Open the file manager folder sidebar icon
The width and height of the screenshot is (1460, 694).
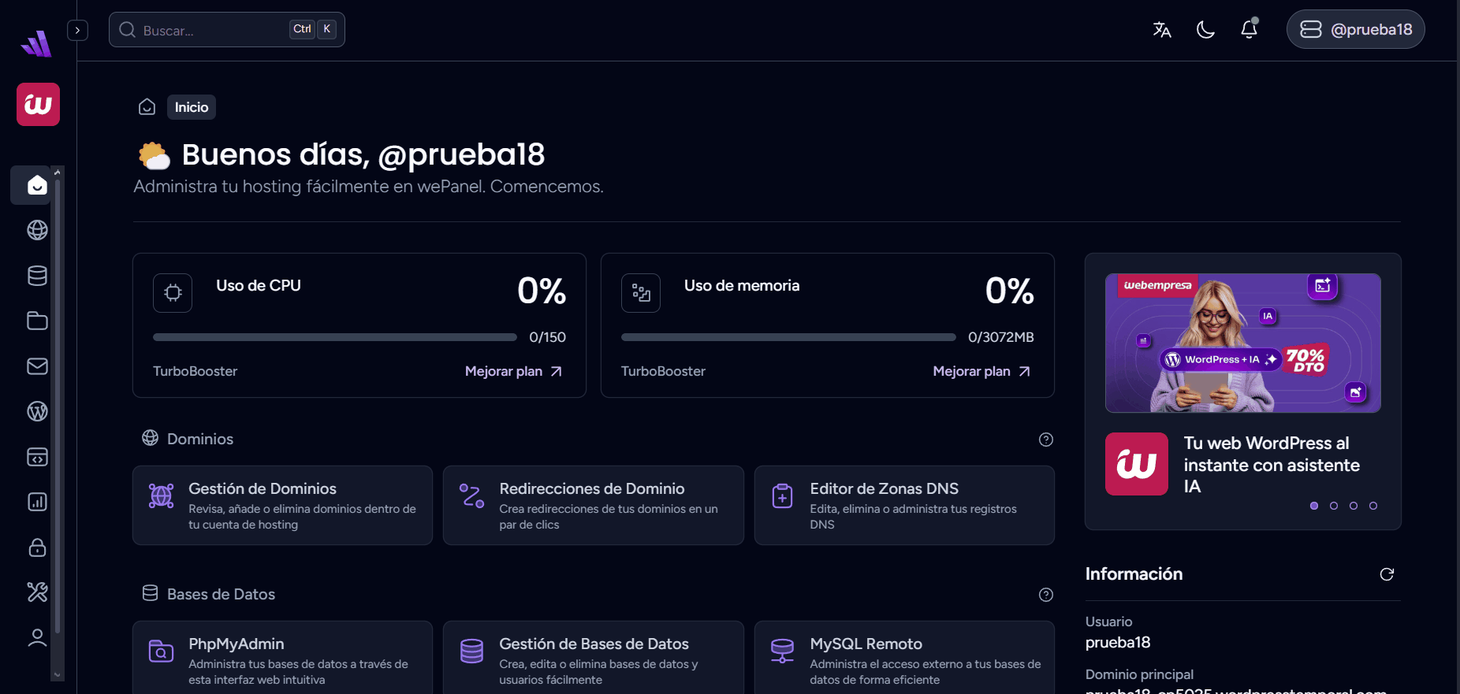[x=37, y=321]
